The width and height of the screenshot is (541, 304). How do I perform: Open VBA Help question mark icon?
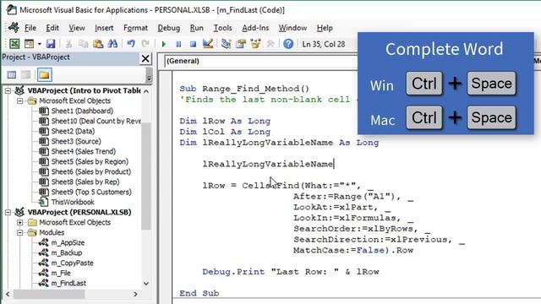pos(288,44)
